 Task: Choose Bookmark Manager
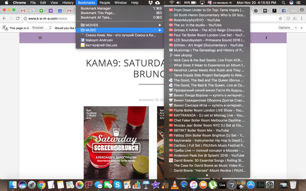[x=120, y=8]
